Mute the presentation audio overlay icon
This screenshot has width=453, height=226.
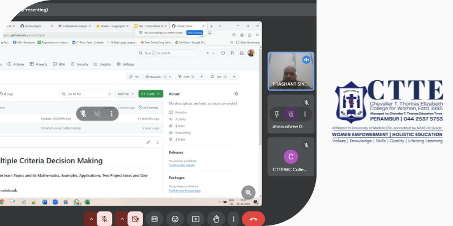tap(97, 114)
